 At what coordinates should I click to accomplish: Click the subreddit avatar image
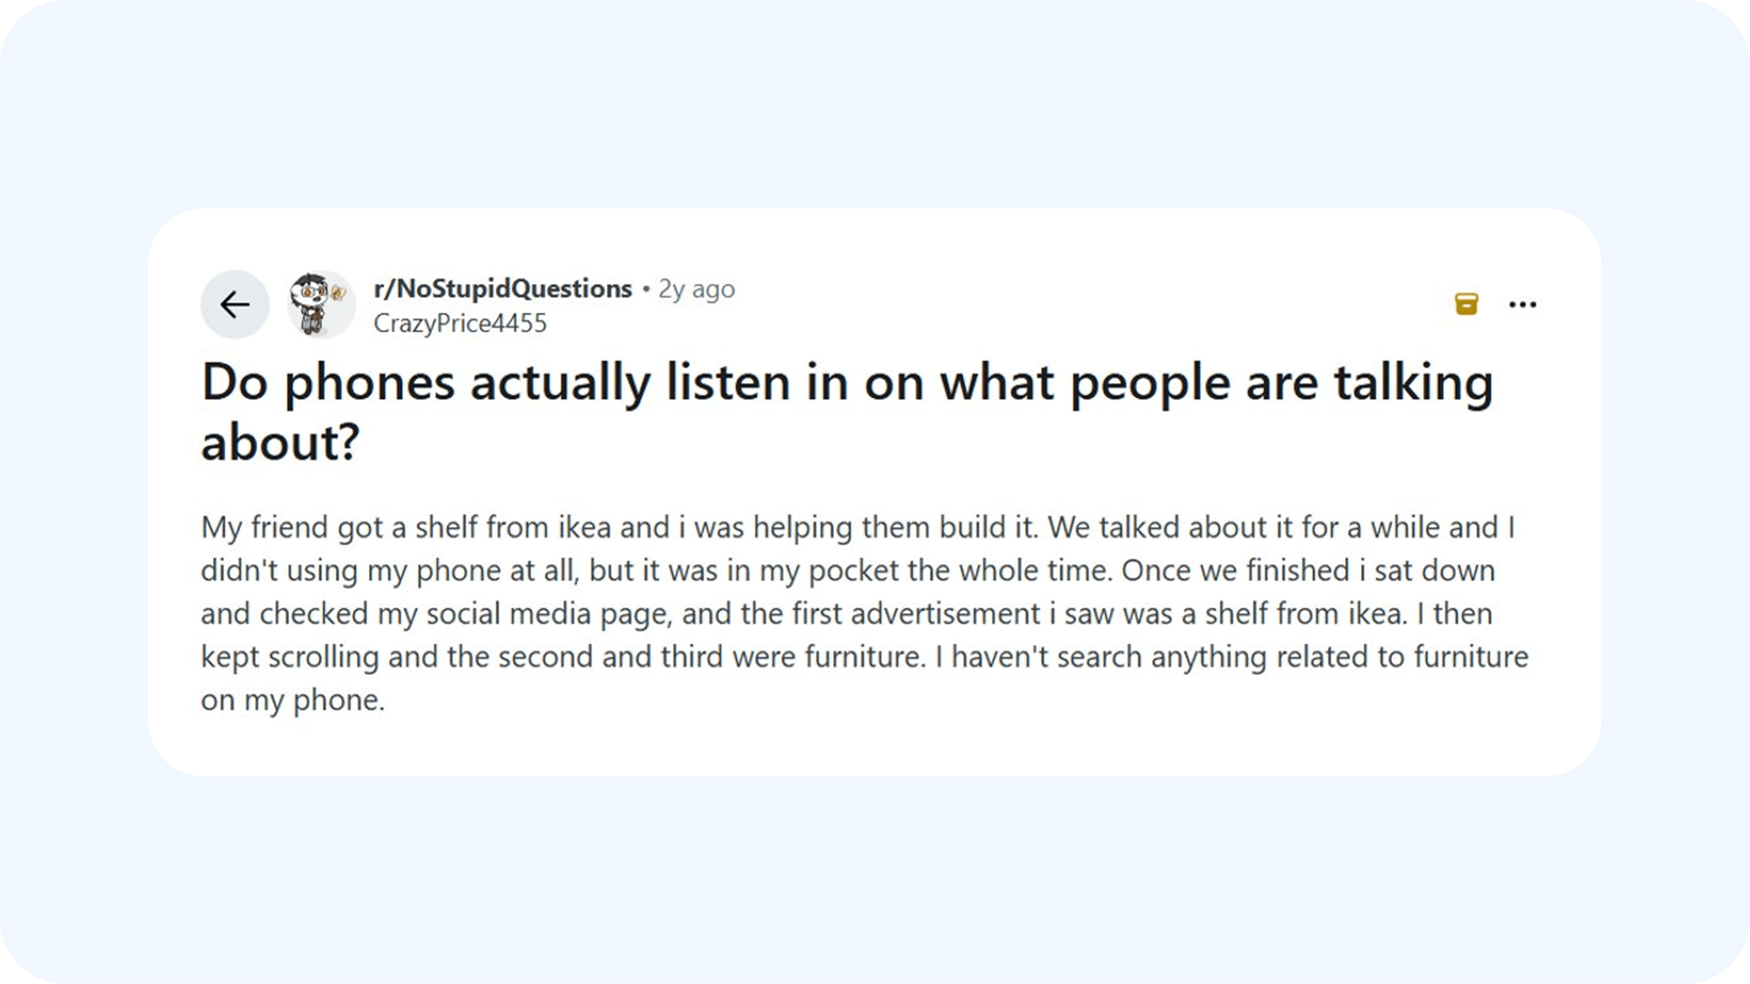pyautogui.click(x=320, y=305)
